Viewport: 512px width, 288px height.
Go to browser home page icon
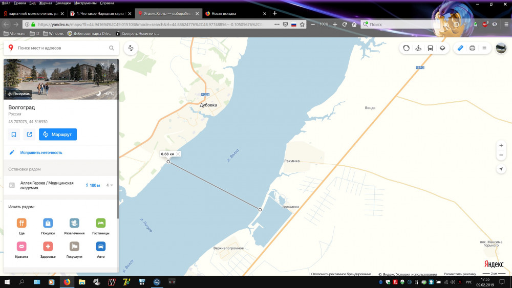354,25
